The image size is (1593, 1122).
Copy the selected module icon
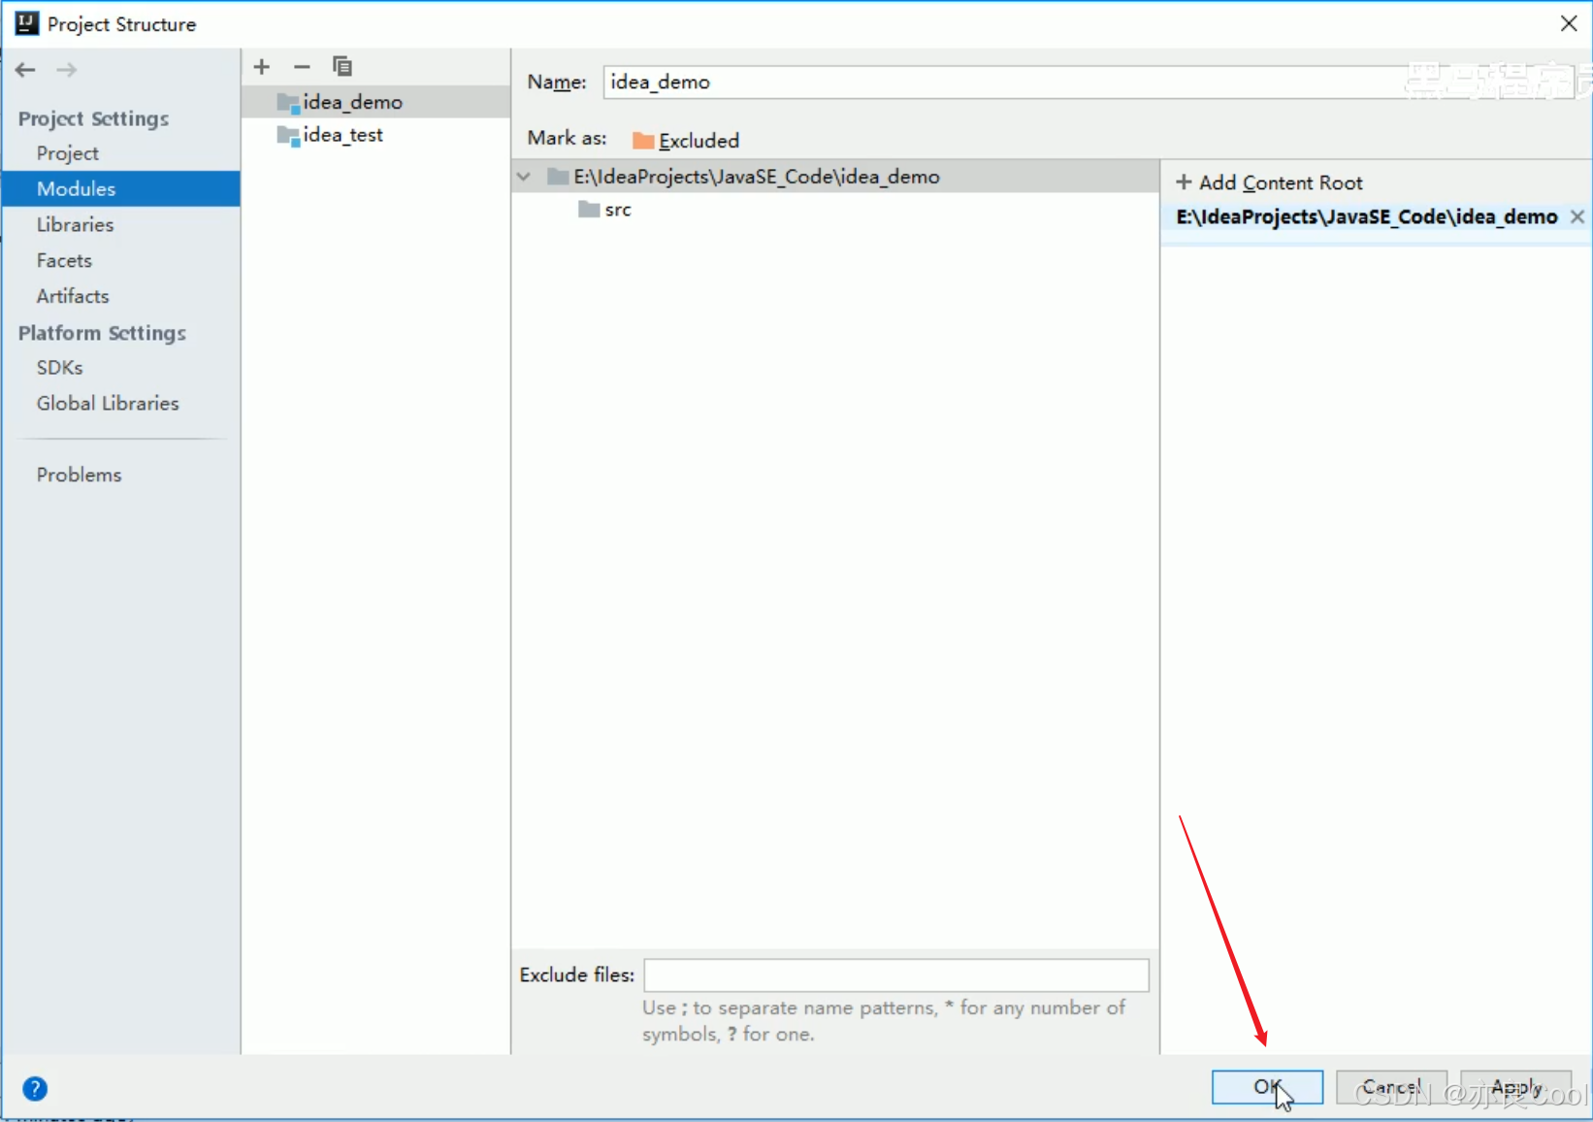tap(341, 66)
